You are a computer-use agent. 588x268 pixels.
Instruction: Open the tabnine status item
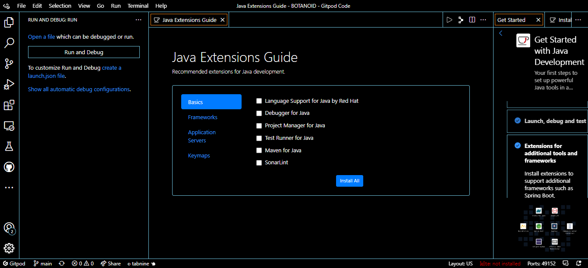[141, 264]
